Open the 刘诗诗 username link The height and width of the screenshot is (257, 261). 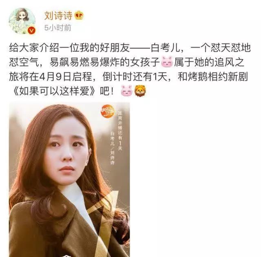[58, 15]
